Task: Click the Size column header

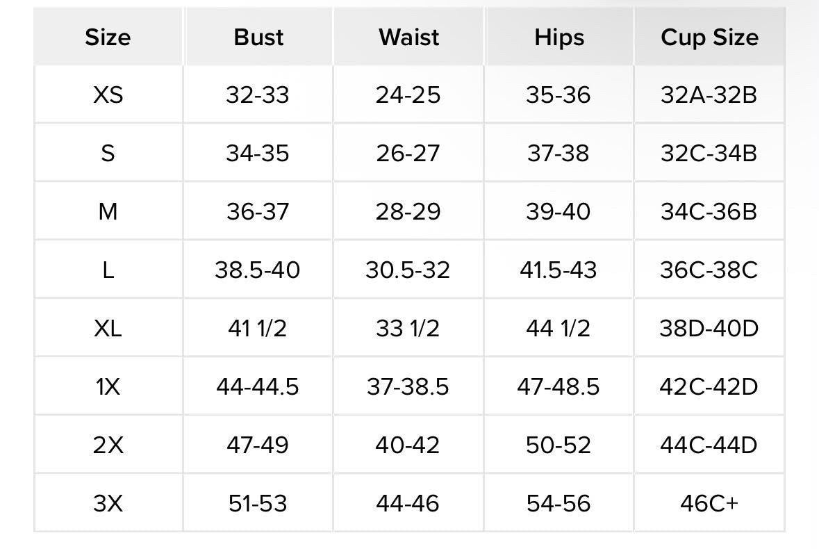Action: point(108,37)
